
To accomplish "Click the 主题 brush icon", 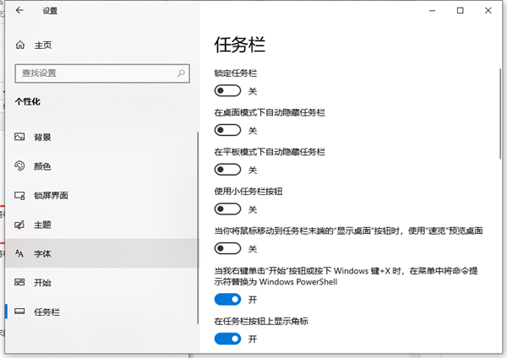I will [20, 225].
